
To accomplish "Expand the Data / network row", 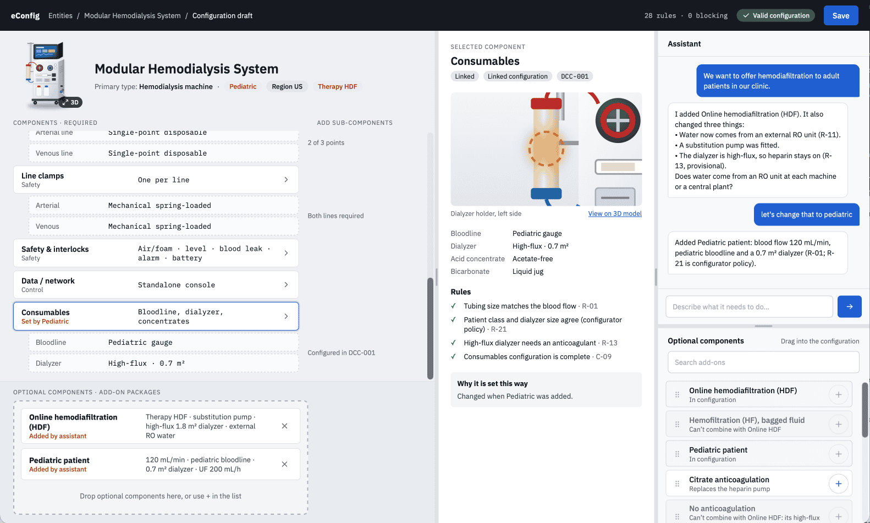I will point(156,285).
